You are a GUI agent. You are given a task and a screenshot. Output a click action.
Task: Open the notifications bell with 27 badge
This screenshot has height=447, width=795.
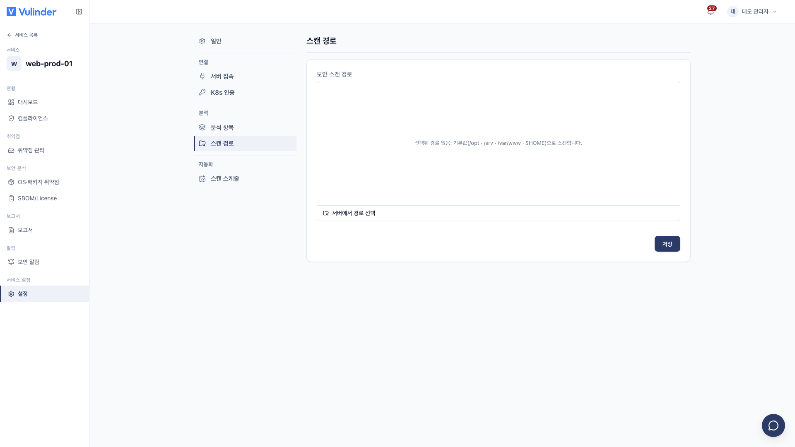(711, 11)
